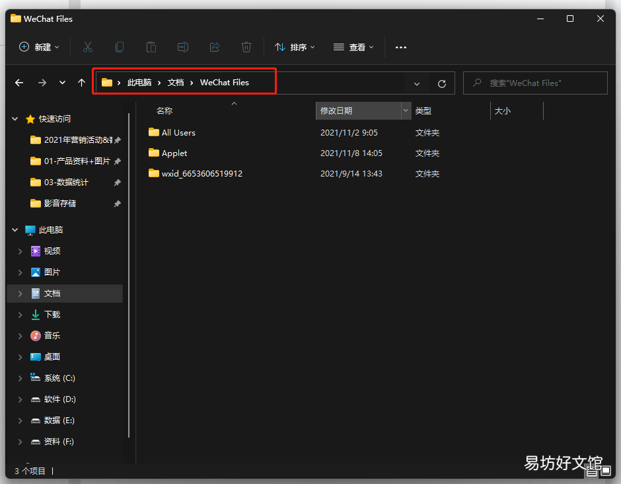Expand the 下载 tree node
The height and width of the screenshot is (484, 621).
coord(20,315)
